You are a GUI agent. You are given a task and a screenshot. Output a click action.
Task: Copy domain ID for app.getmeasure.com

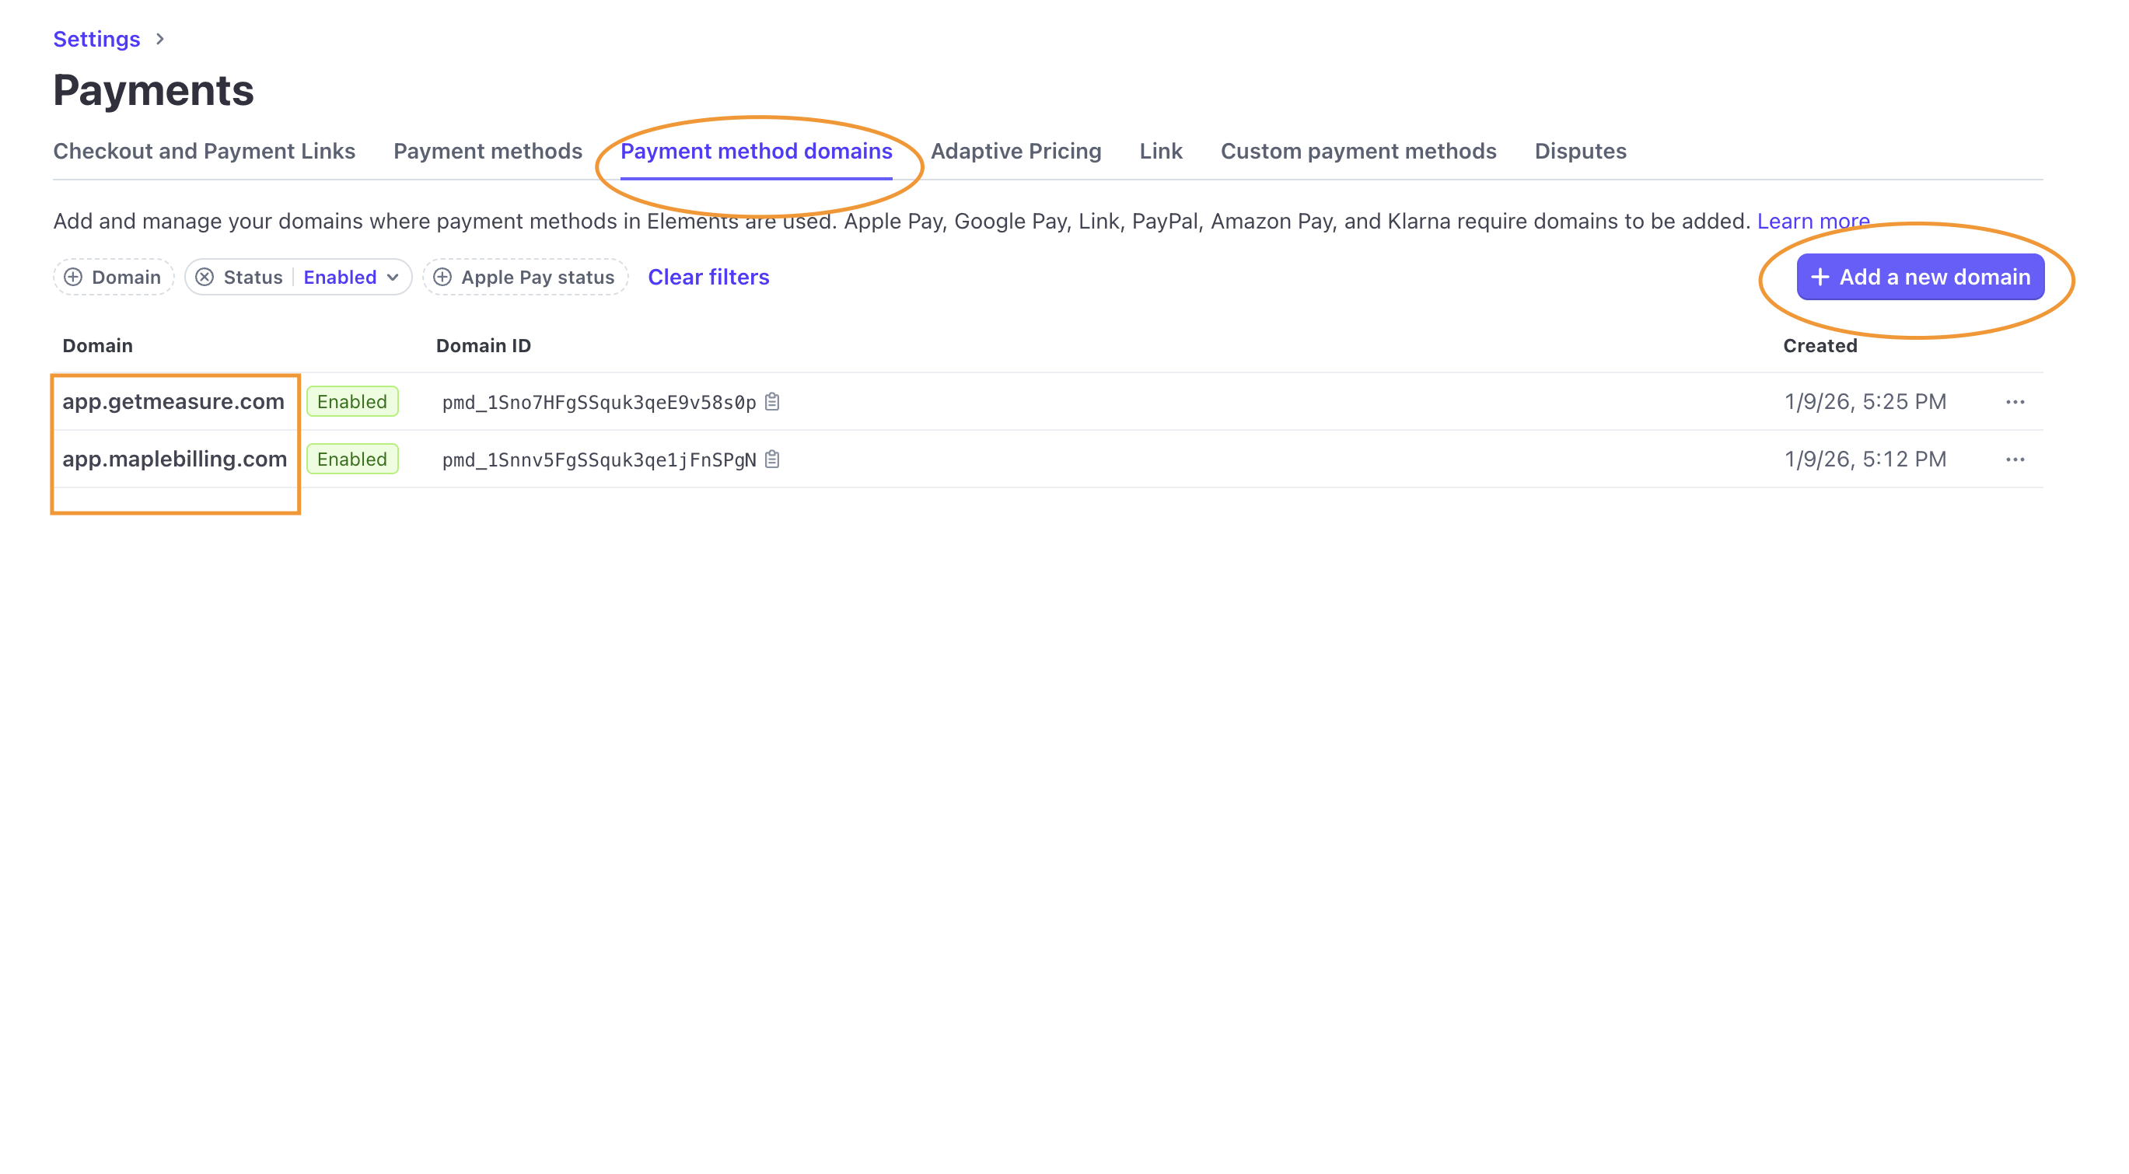point(772,401)
